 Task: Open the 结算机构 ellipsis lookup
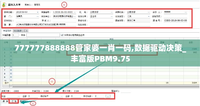pyautogui.click(x=149, y=12)
